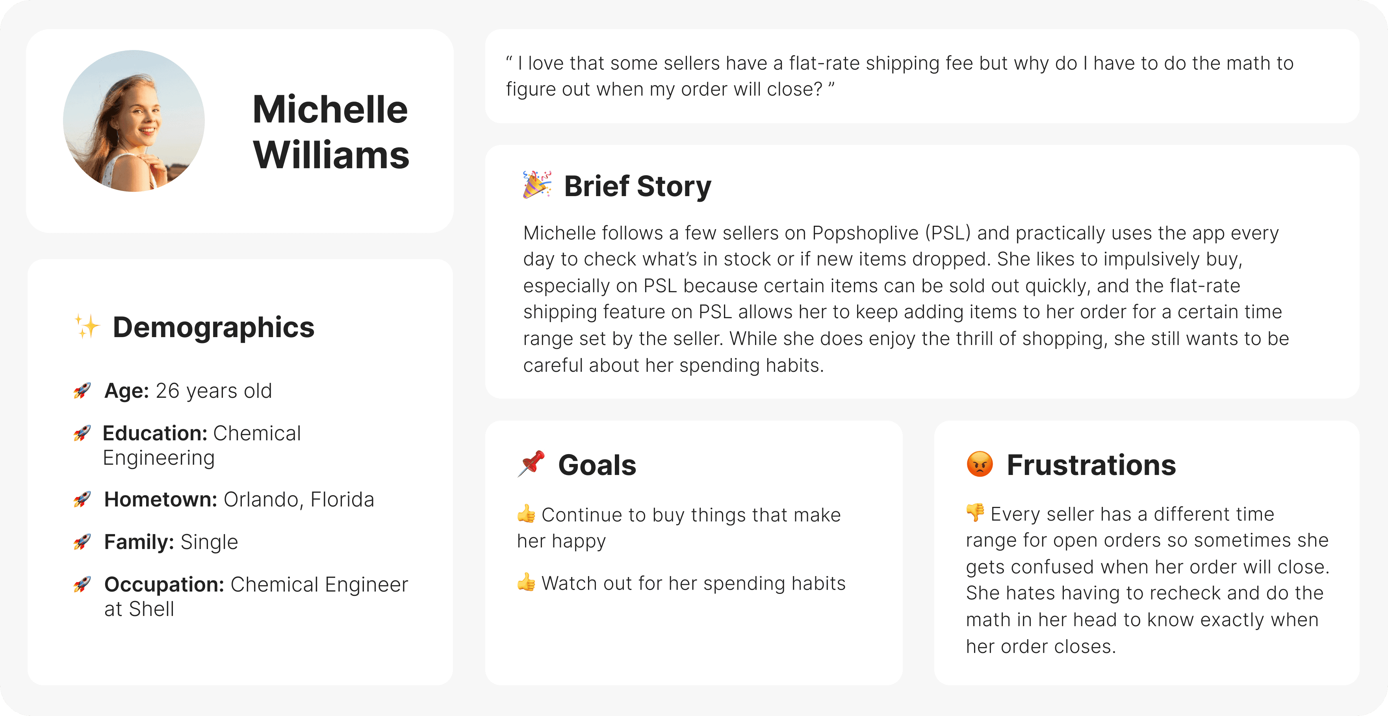
Task: Click the rocket icon next to Education
Action: coord(82,433)
